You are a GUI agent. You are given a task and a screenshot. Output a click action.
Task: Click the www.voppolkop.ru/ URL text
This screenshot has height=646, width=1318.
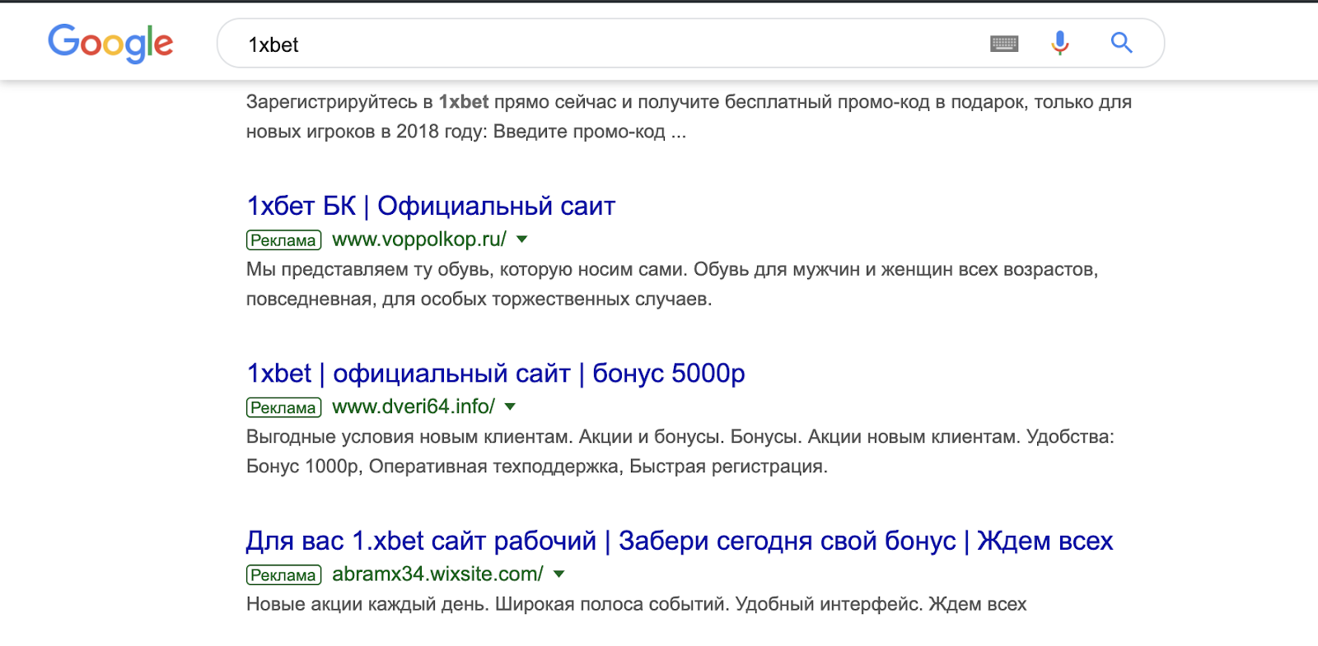pyautogui.click(x=419, y=239)
